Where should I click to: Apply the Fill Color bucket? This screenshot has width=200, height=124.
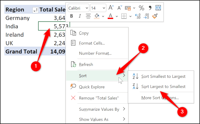[97, 16]
